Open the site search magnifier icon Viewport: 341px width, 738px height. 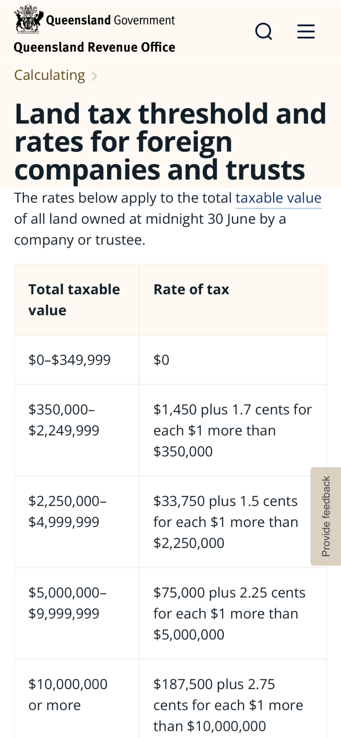click(x=264, y=31)
